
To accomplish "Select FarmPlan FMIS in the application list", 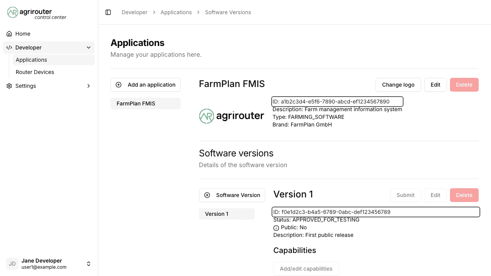I will (x=145, y=103).
